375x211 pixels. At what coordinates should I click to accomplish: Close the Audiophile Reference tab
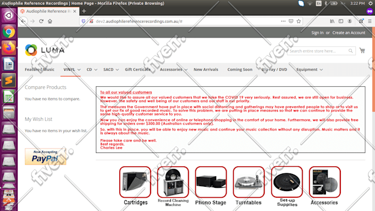click(74, 11)
